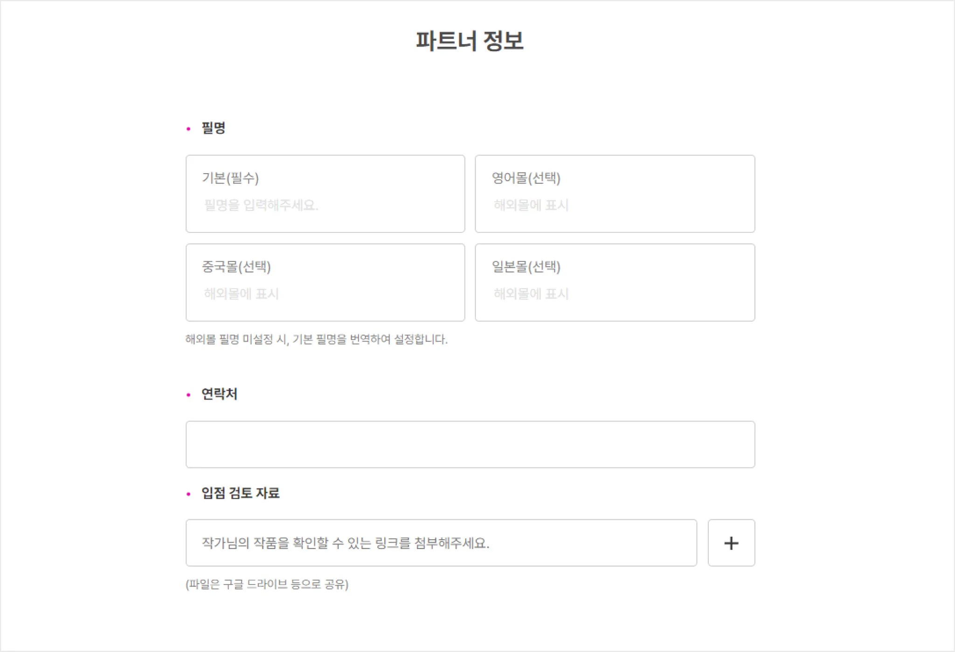
Task: Click the 해외몰 필명 미설정 helper text
Action: point(316,339)
